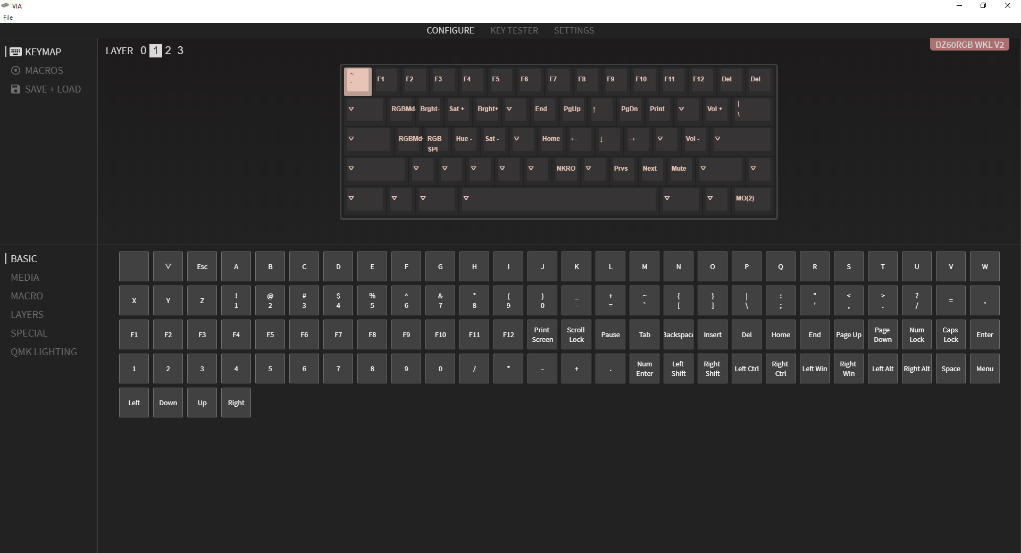Assign the Num Enter keycode

click(645, 368)
